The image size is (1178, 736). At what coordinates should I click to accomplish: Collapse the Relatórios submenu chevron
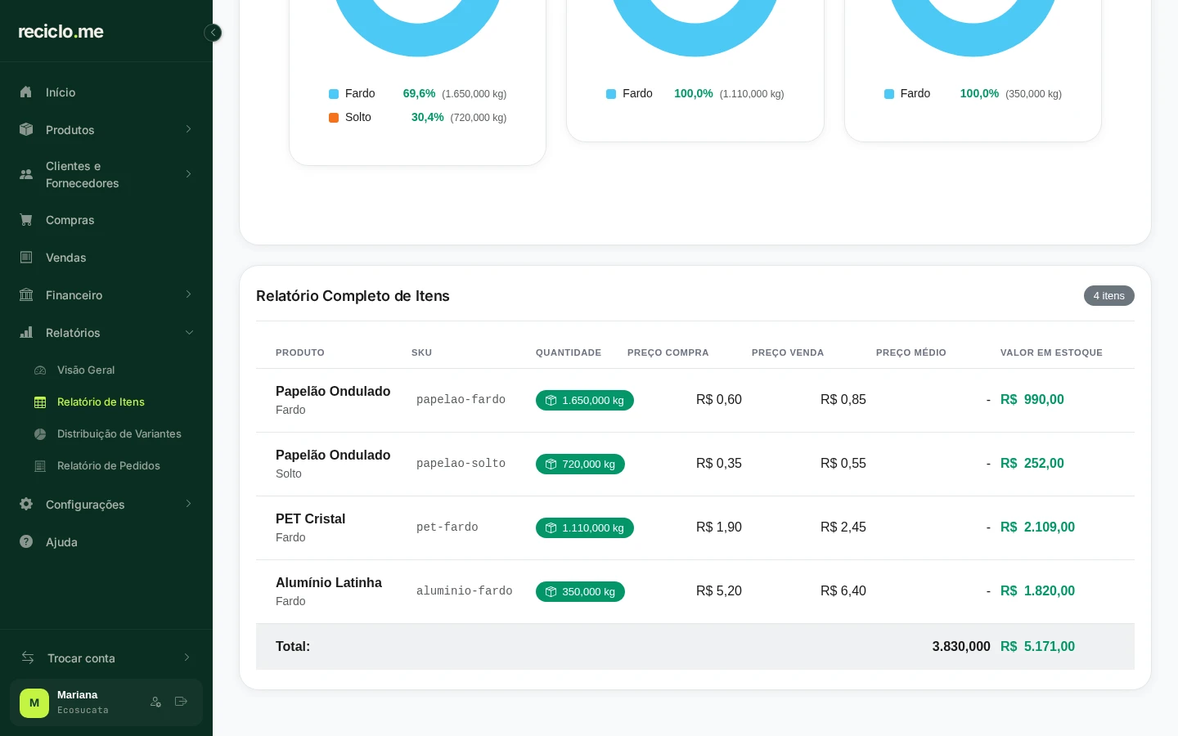(189, 333)
